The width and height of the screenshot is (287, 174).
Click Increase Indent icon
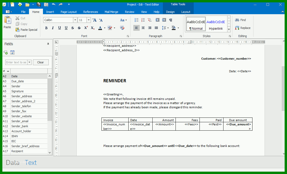coord(164,20)
